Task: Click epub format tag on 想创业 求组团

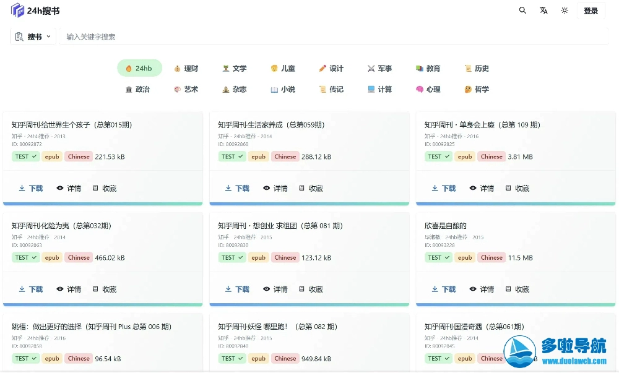Action: (x=259, y=257)
